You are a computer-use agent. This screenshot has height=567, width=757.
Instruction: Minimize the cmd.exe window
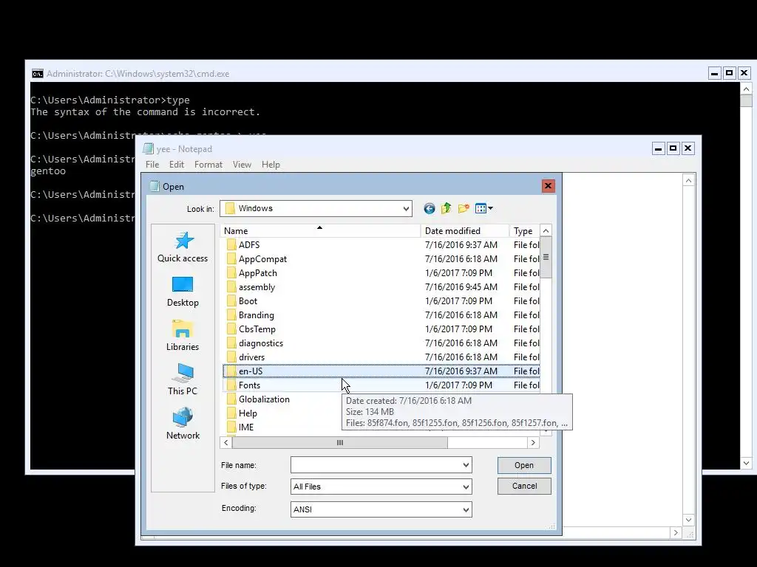[715, 73]
